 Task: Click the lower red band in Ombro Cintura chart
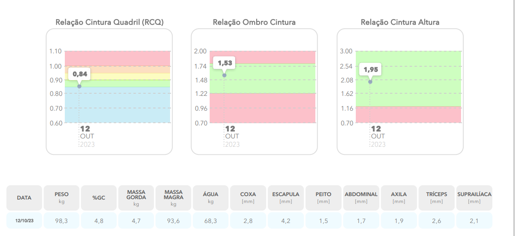pos(262,108)
